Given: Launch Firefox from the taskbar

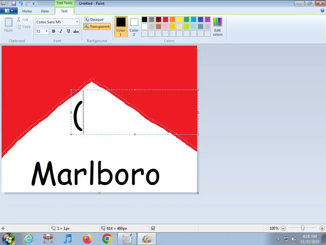Looking at the screenshot, I should [x=87, y=239].
